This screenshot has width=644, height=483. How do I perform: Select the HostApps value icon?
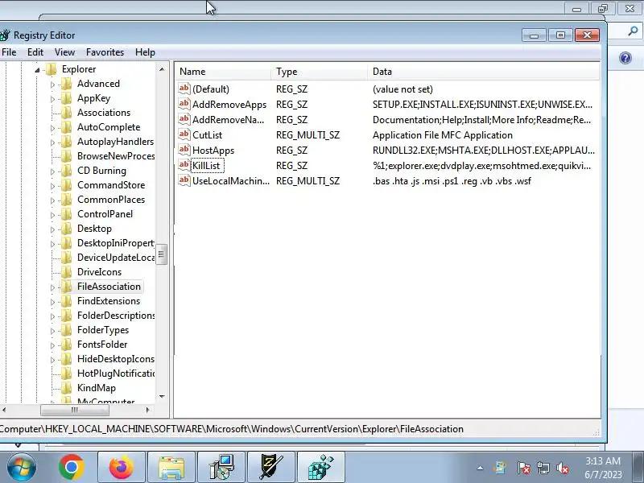coord(184,150)
